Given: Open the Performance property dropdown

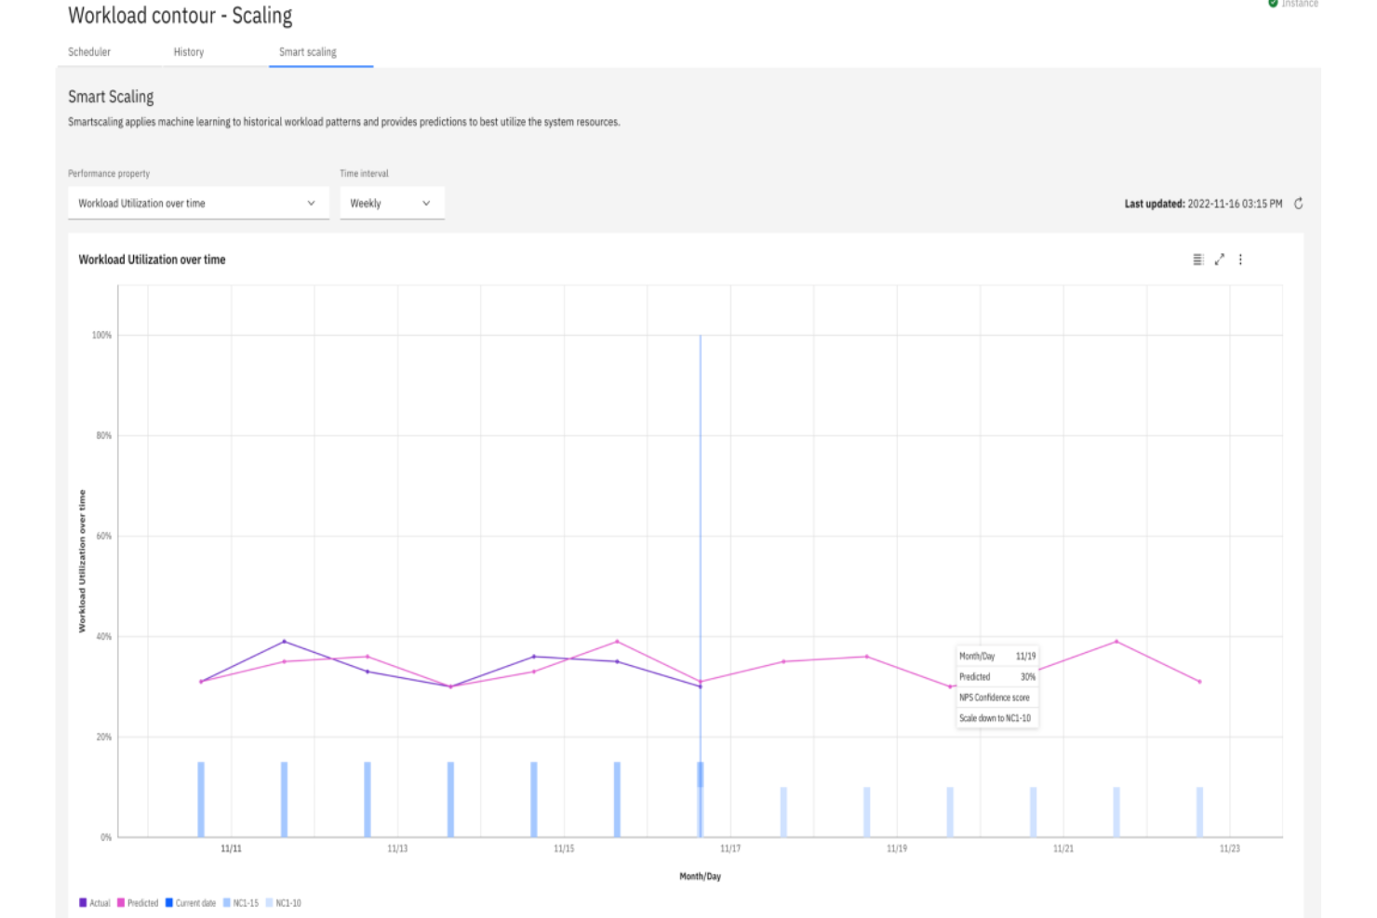Looking at the screenshot, I should (x=198, y=203).
